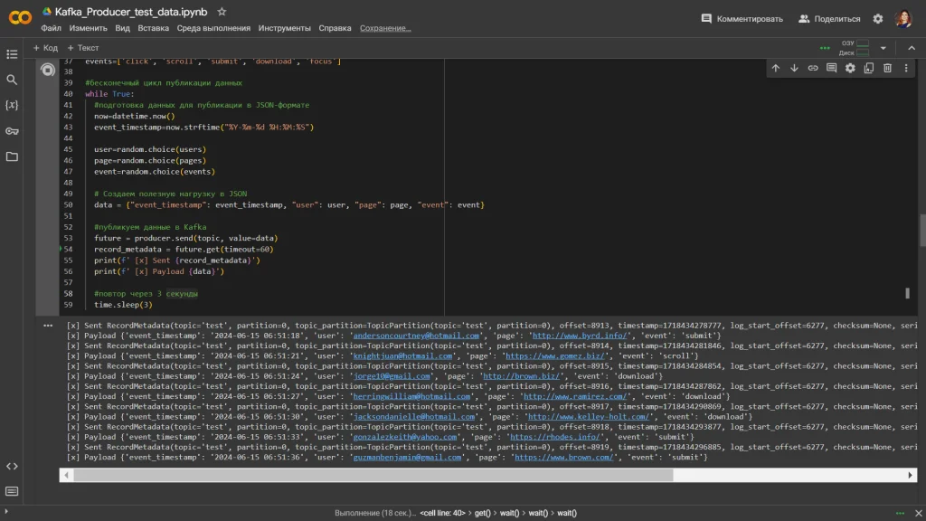
Task: Open the Colab home logo
Action: [x=20, y=18]
